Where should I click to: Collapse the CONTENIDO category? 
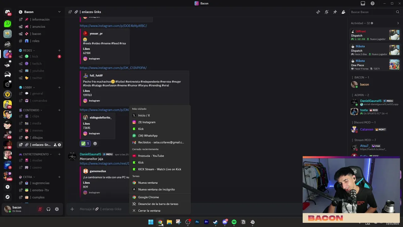[31, 110]
